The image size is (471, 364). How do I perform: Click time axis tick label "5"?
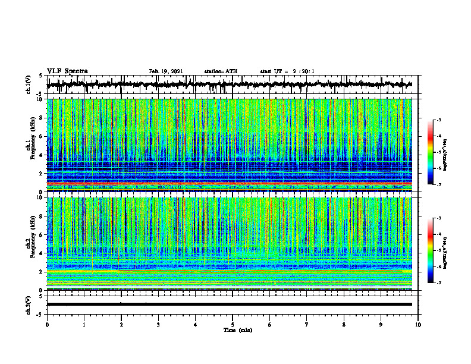click(x=233, y=325)
